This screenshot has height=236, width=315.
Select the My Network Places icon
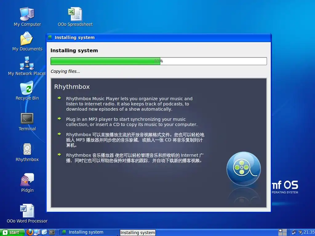point(27,66)
